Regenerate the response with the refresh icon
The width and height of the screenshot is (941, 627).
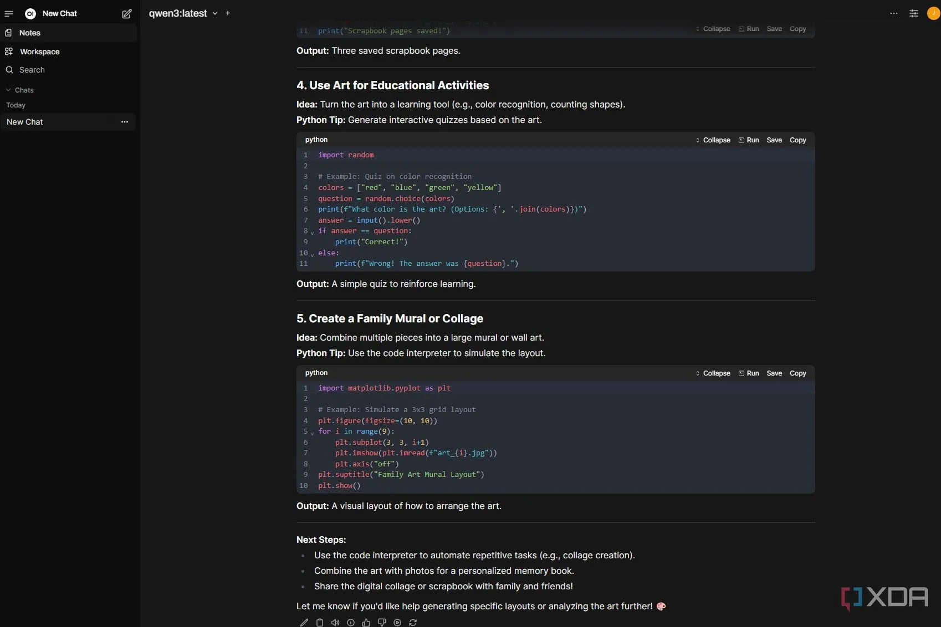(x=413, y=623)
